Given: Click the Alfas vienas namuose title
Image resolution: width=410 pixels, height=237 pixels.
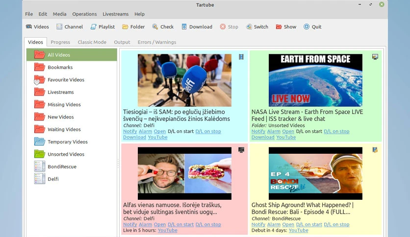Looking at the screenshot, I should click(x=172, y=209).
